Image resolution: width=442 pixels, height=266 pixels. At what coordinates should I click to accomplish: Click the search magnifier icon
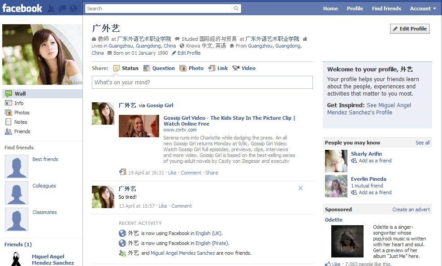236,8
